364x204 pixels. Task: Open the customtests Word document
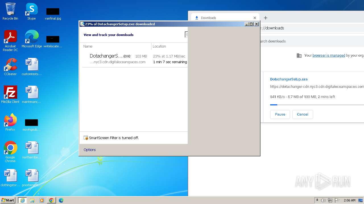click(32, 67)
